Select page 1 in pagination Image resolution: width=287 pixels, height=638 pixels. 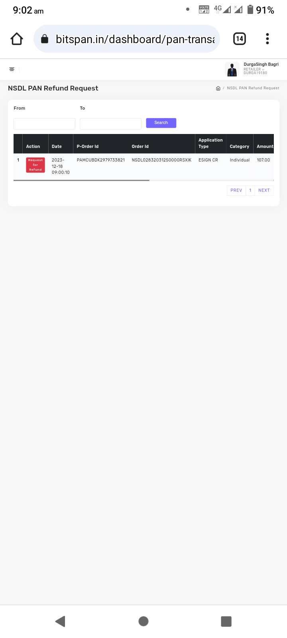250,190
